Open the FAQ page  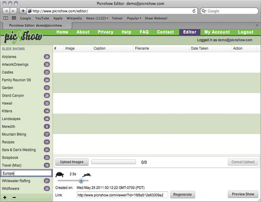tap(144, 32)
